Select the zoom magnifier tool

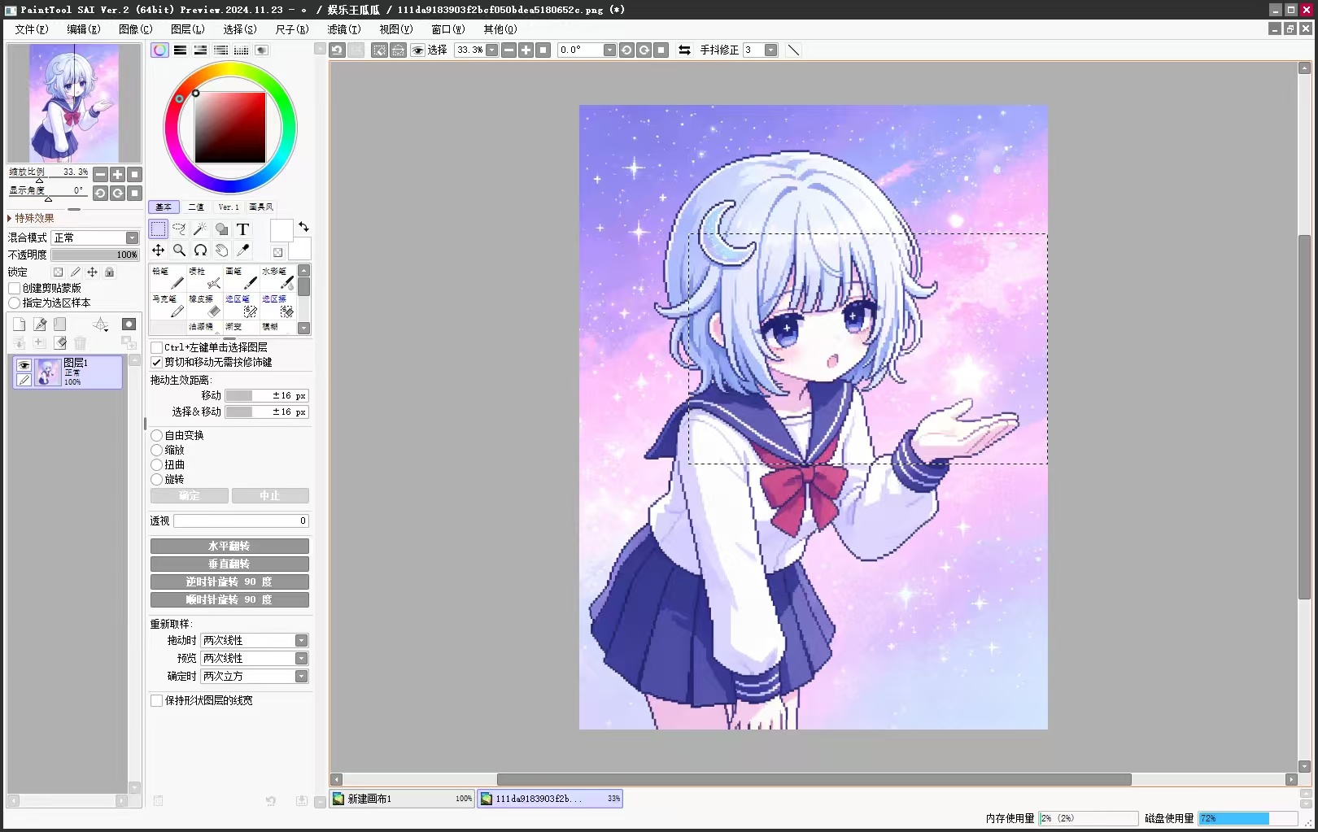pyautogui.click(x=180, y=250)
